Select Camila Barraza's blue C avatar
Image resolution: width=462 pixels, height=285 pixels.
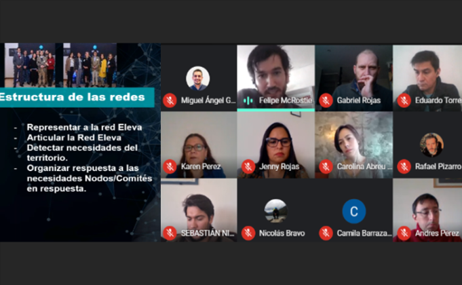coord(354,211)
